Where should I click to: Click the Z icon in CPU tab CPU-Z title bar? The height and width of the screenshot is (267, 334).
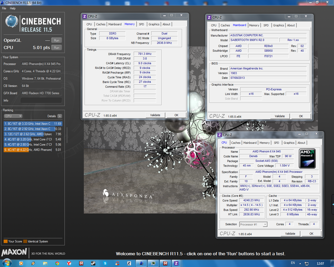pyautogui.click(x=220, y=135)
